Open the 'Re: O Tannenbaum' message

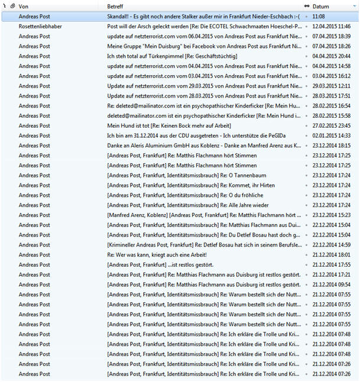coord(187,176)
